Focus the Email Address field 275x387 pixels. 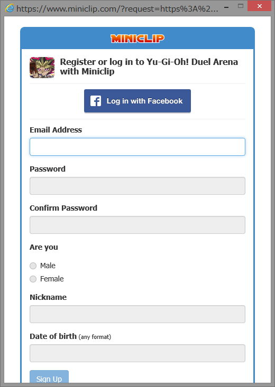[x=137, y=147]
